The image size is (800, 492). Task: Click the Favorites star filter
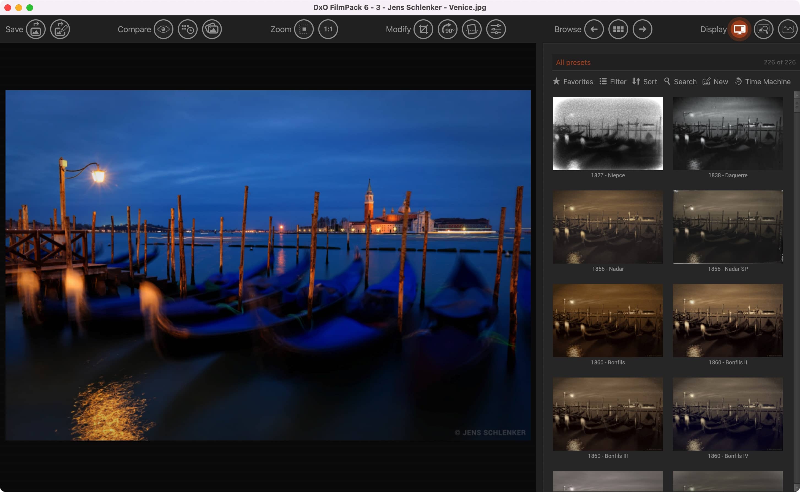point(573,82)
